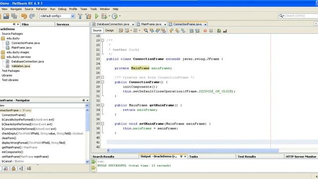This screenshot has height=179, width=318.
Task: Click Previous Bookmark icon in editor toolbar
Action: click(171, 31)
